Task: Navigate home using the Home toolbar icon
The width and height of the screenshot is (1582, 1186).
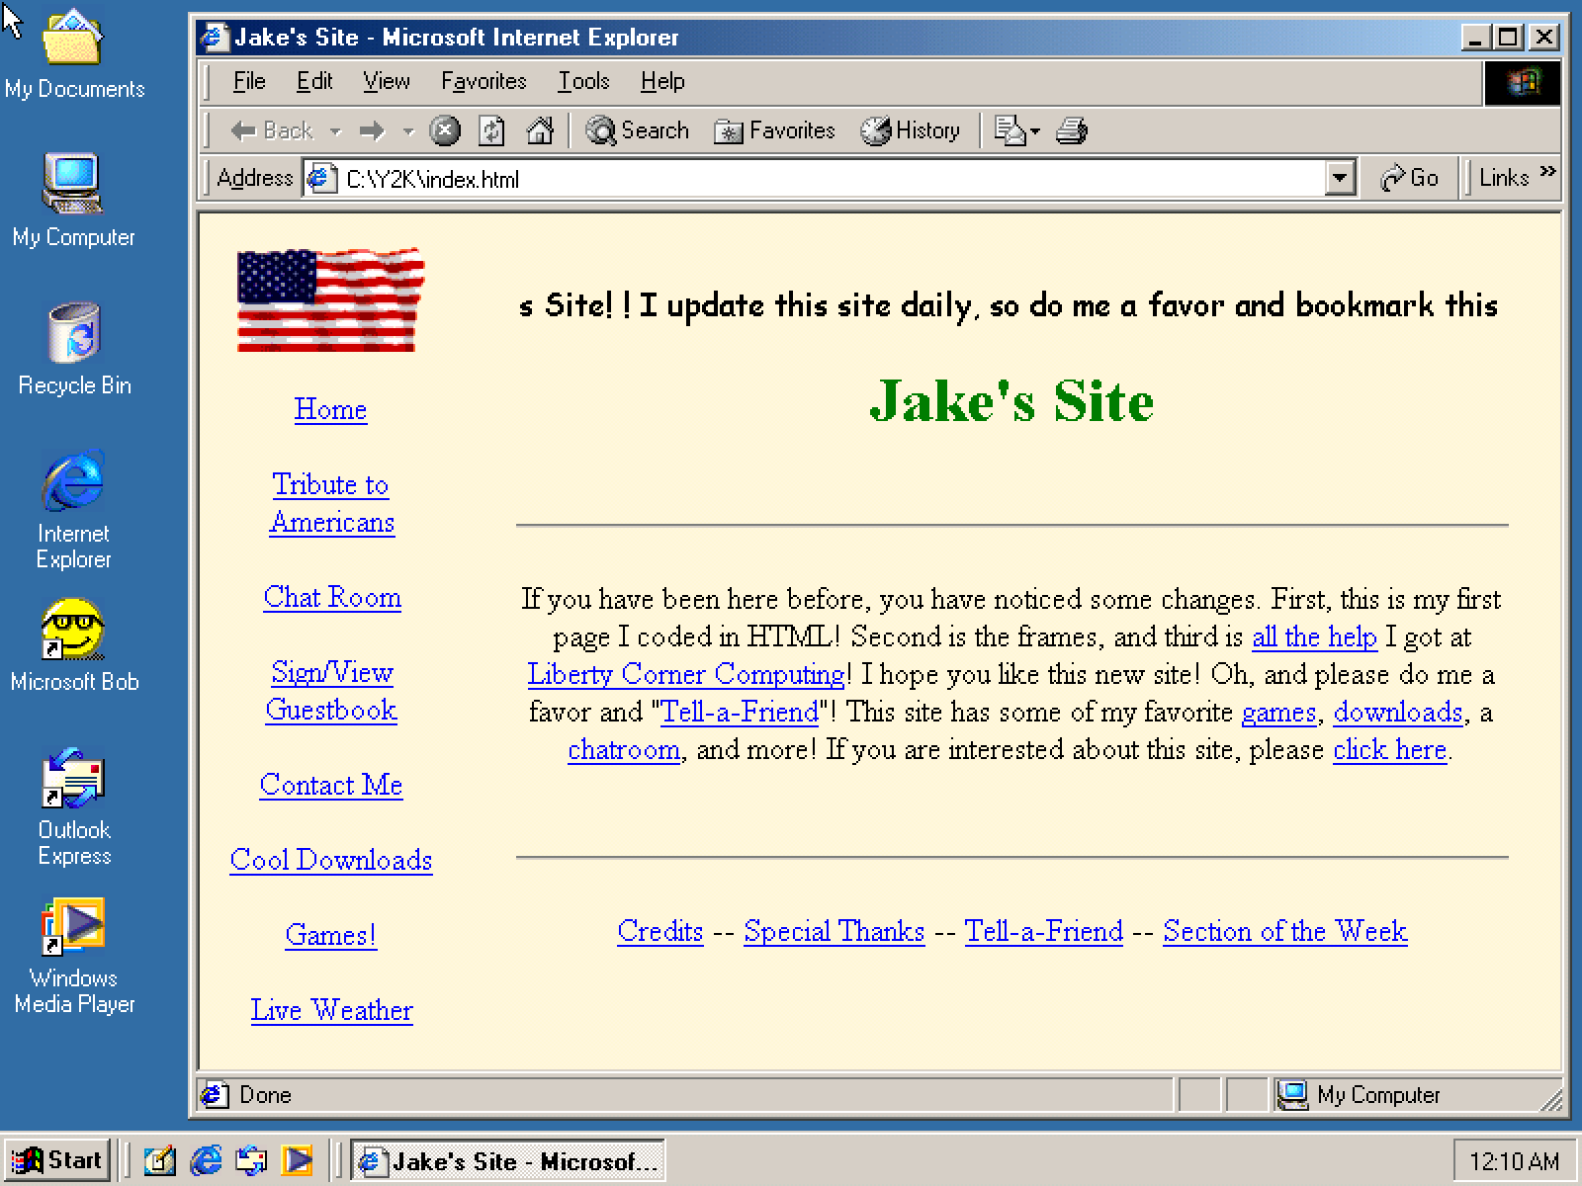Action: click(x=540, y=130)
